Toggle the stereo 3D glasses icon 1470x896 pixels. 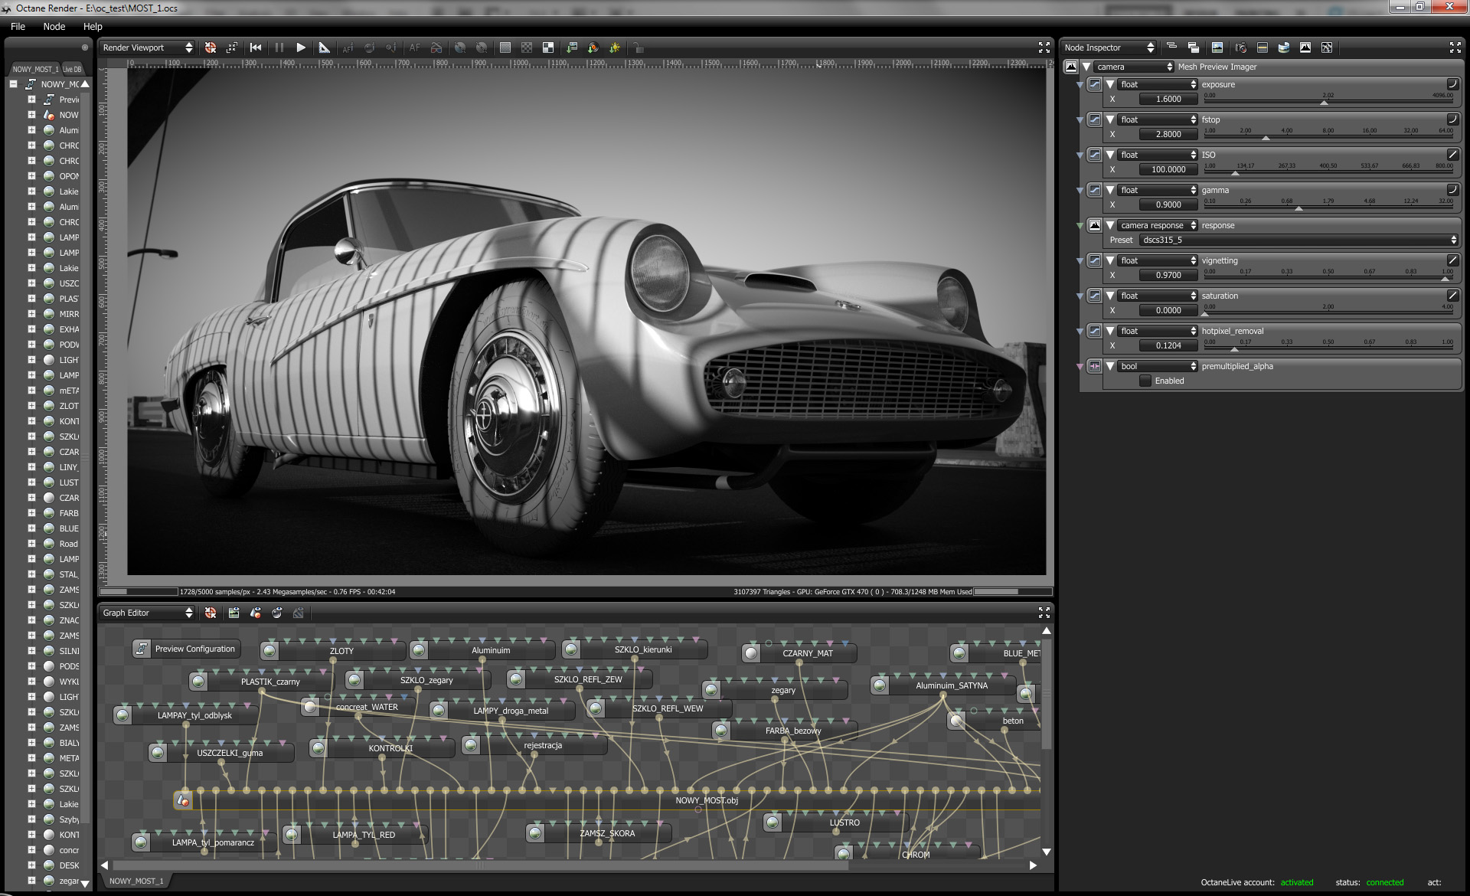[436, 47]
